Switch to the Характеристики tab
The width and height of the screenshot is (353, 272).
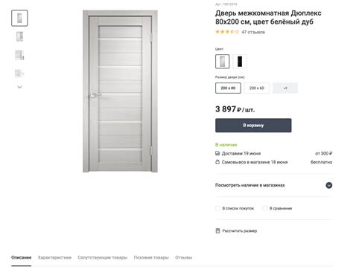tap(54, 258)
